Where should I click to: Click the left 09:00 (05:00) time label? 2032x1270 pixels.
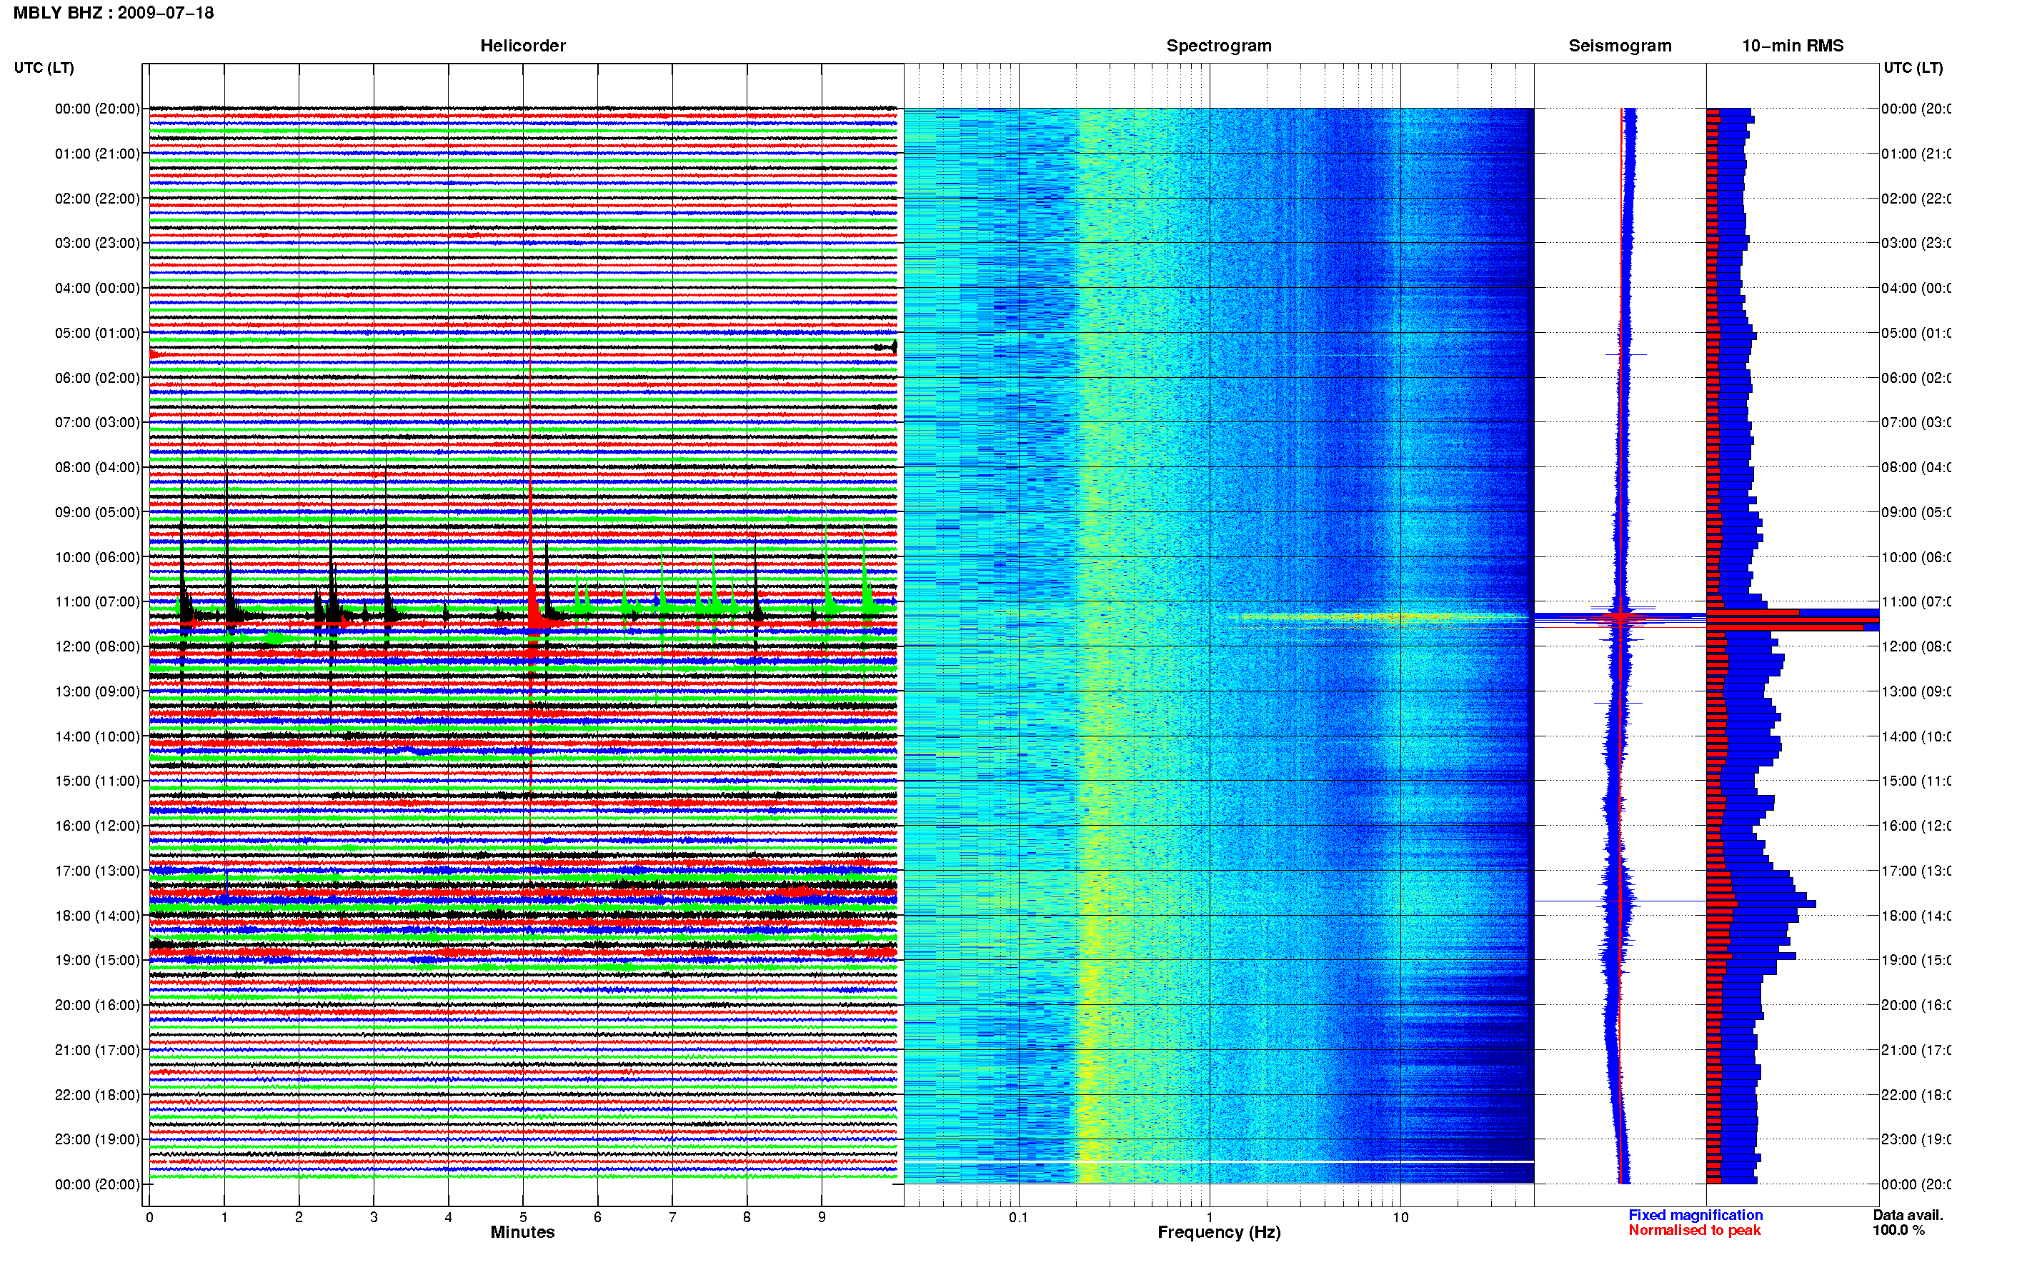[97, 512]
